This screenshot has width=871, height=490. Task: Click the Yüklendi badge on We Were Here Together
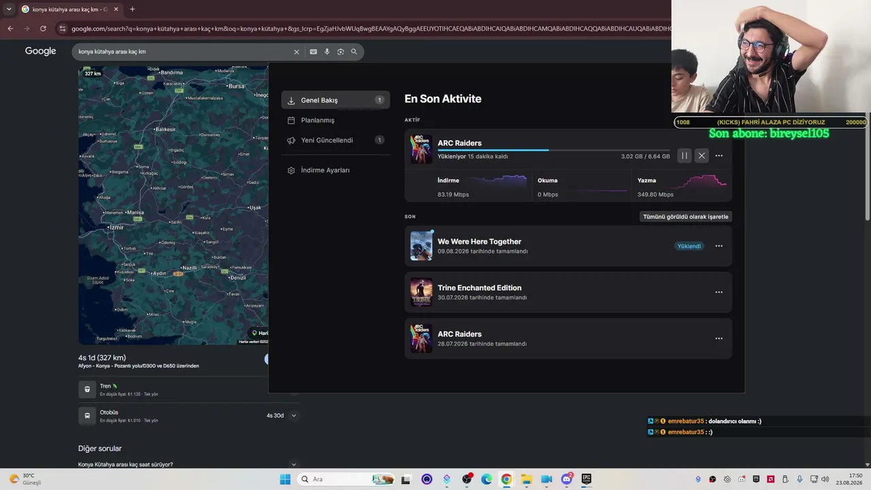click(x=689, y=246)
